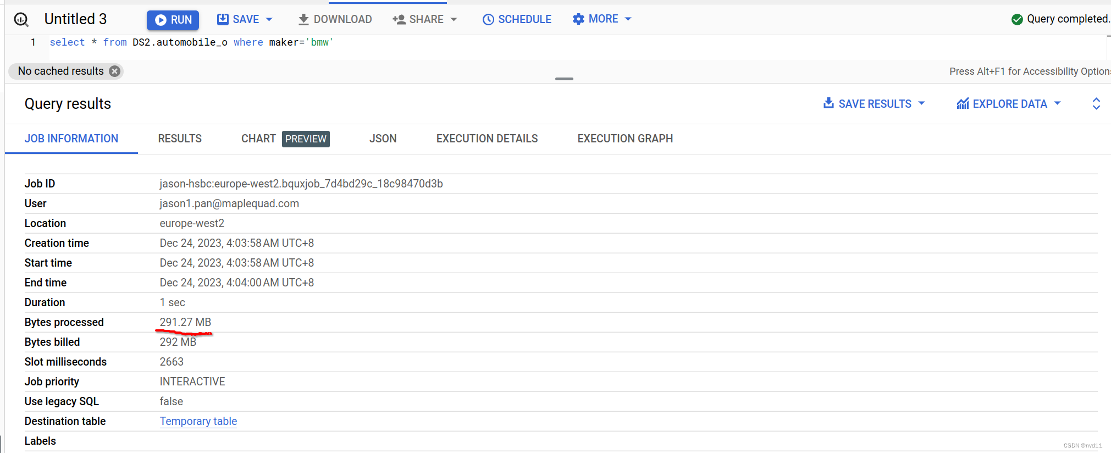
Task: Click the Query results heading
Action: coord(68,104)
